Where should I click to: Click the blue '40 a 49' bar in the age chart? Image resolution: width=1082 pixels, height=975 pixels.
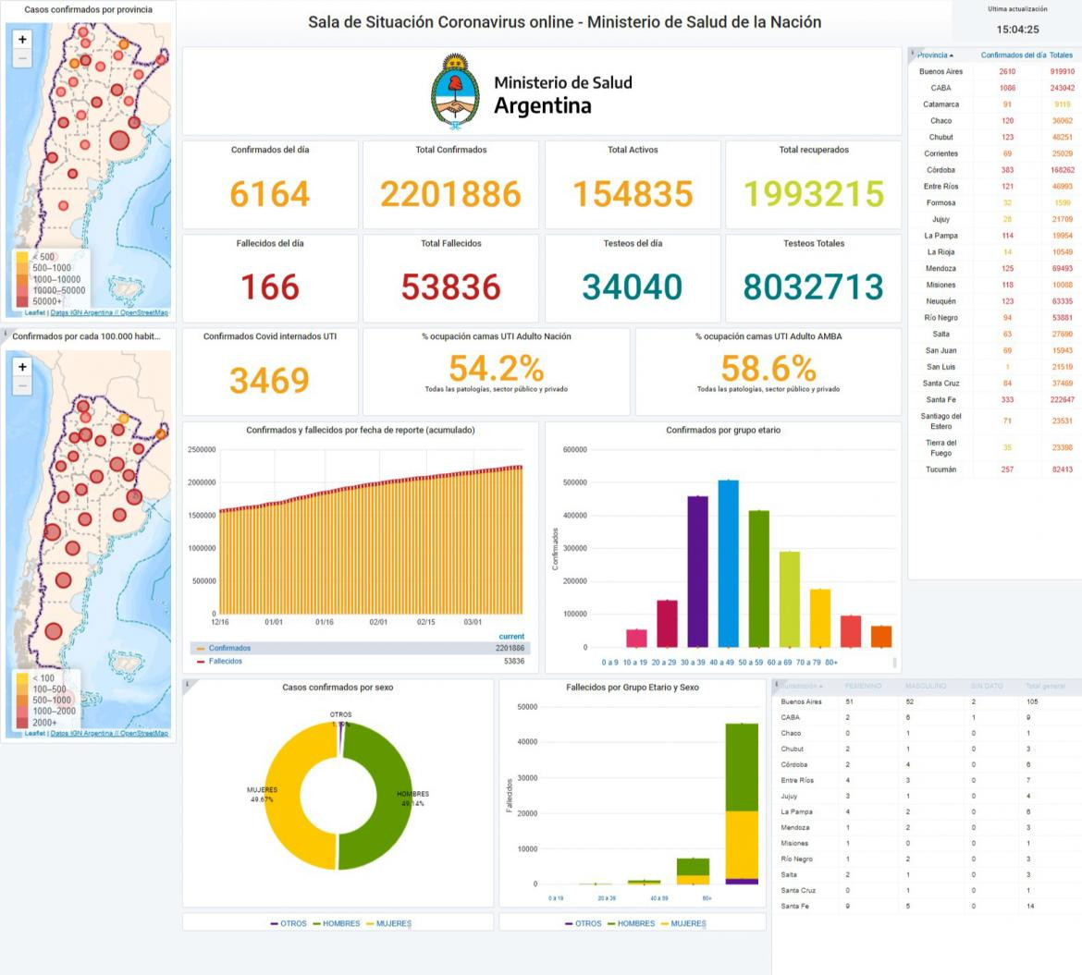coord(728,564)
